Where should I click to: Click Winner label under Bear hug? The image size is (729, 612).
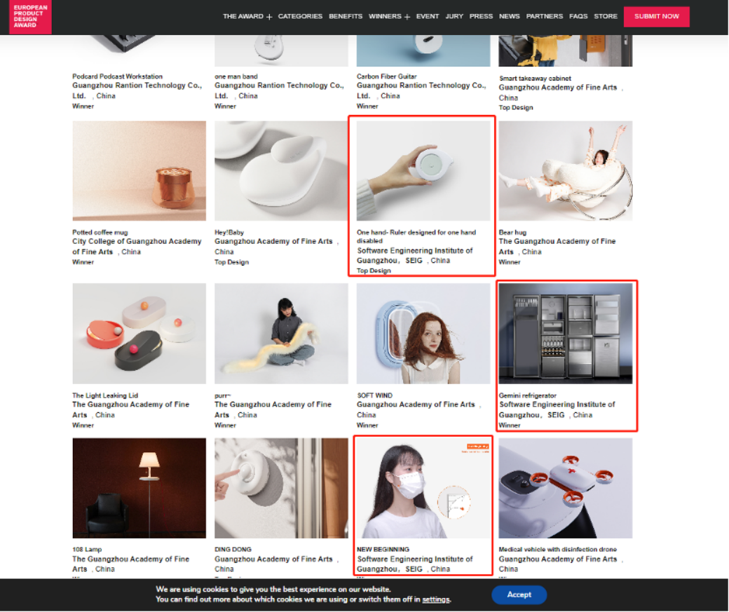[510, 262]
